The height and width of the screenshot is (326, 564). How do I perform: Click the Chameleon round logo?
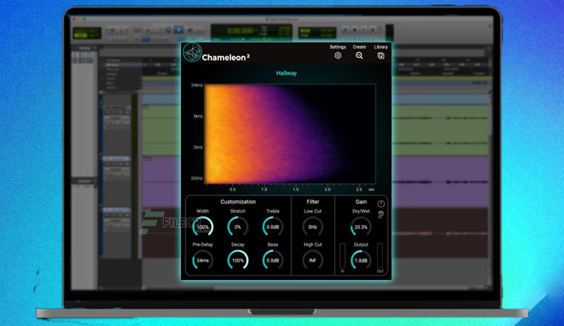click(192, 53)
